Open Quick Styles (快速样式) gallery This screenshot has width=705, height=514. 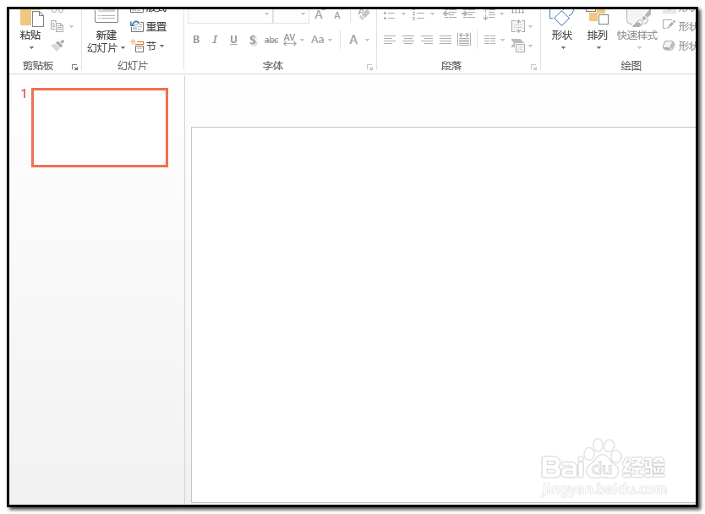click(x=637, y=30)
